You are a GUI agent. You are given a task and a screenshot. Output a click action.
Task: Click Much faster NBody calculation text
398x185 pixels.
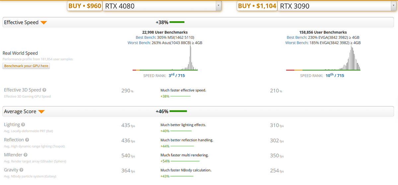[186, 170]
